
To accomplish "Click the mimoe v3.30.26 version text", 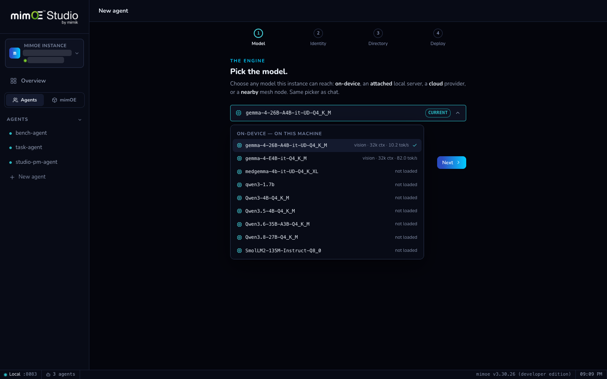I will pyautogui.click(x=524, y=374).
